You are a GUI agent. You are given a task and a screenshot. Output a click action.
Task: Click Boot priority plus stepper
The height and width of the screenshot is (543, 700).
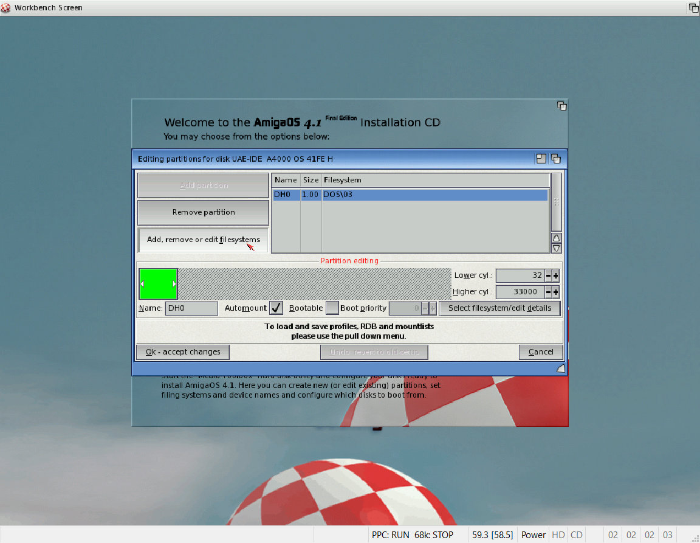pyautogui.click(x=433, y=308)
